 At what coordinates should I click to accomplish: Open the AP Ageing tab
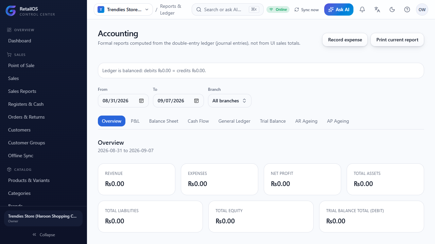[x=338, y=121]
